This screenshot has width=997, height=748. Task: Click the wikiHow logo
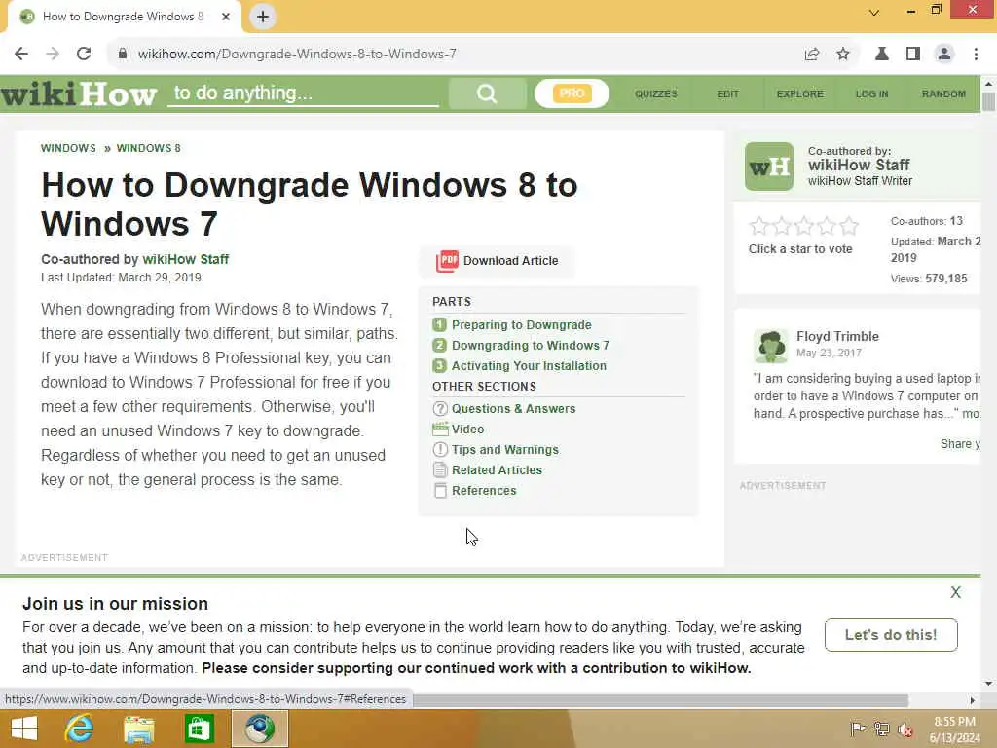pos(79,94)
